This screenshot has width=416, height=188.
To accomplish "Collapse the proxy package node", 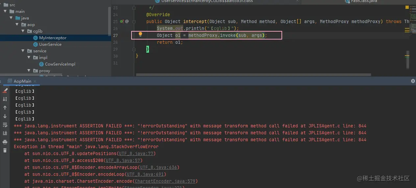I will coord(29,71).
